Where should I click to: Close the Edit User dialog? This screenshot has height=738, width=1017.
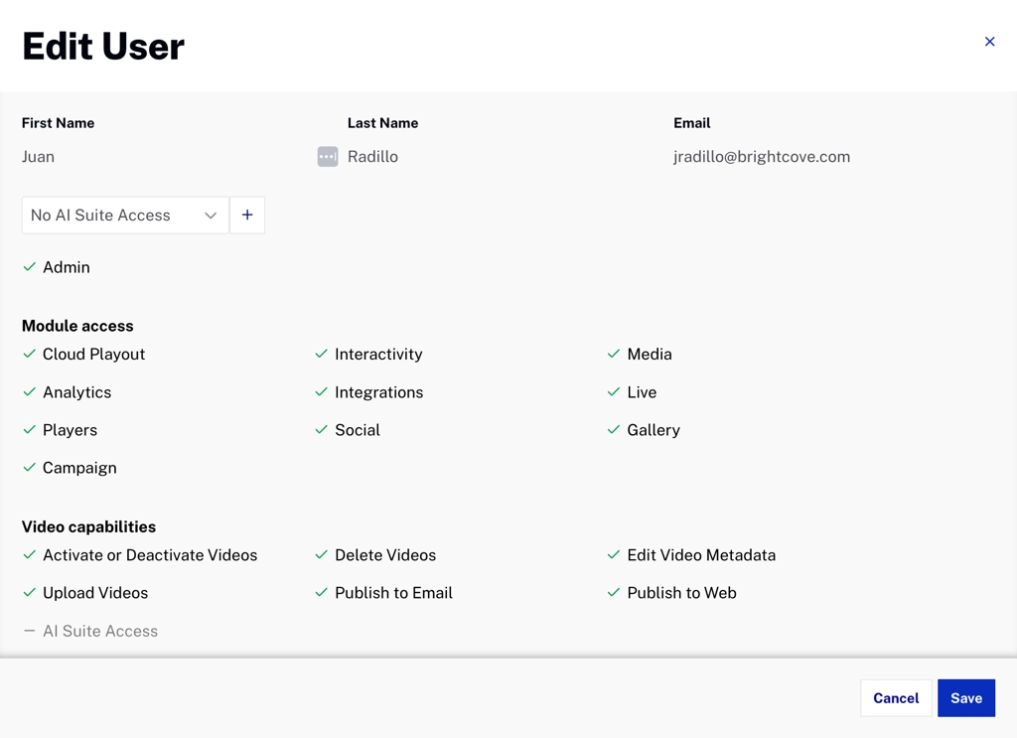[x=989, y=42]
